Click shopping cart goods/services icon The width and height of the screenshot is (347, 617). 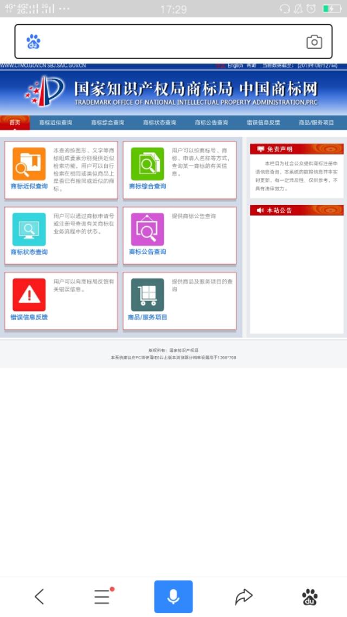147,295
